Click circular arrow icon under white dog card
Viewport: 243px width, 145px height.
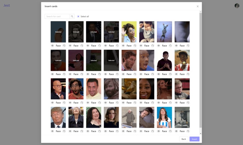170,46
